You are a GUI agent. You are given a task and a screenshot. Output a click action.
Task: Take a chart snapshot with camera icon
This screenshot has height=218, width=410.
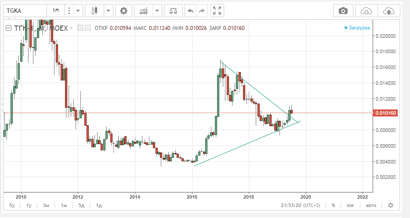point(343,11)
